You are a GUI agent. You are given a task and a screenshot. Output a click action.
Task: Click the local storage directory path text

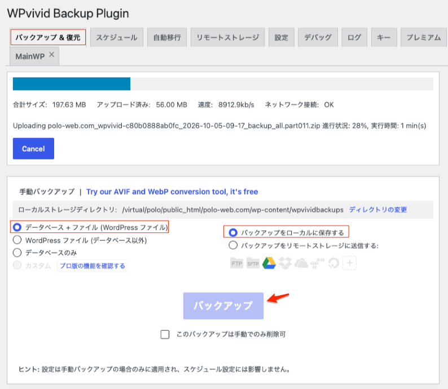[232, 210]
